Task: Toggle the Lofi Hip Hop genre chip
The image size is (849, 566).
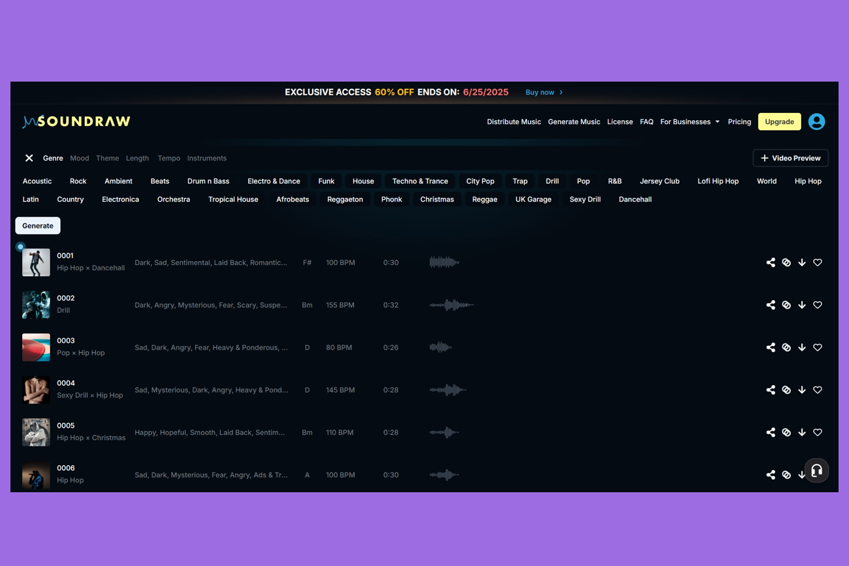Action: click(718, 181)
